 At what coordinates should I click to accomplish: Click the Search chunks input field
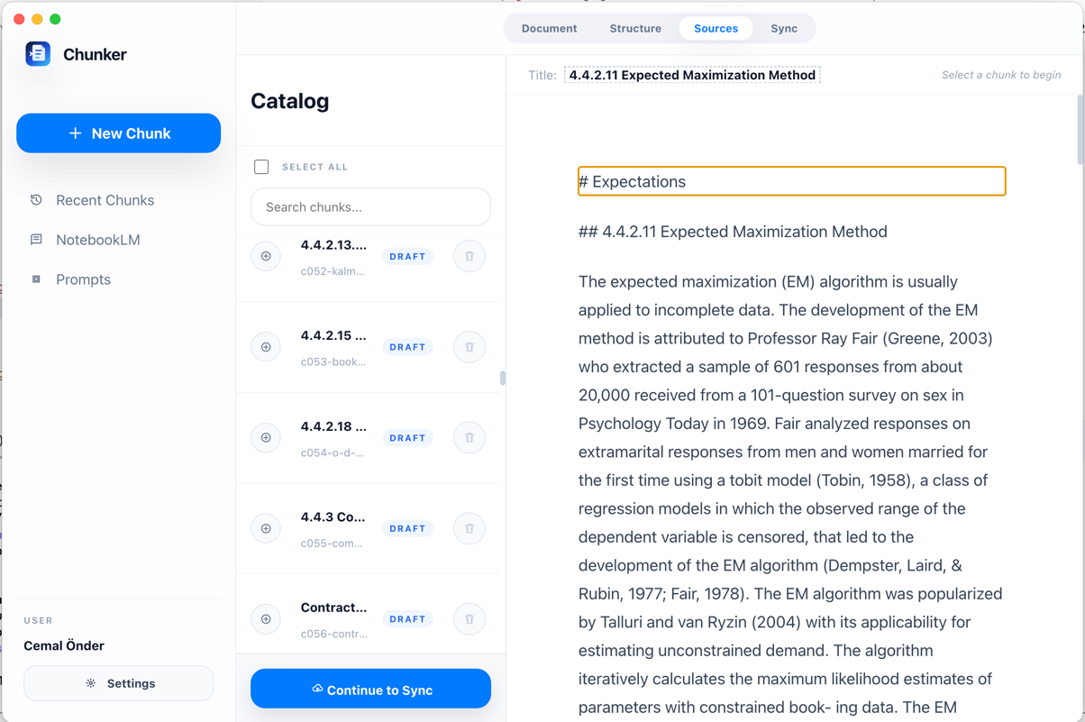(x=370, y=207)
